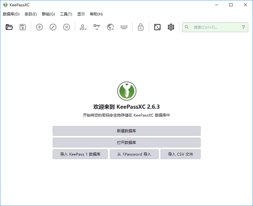Click the 新建数据库 button
Viewport: 253px width, 206px height.
(126, 131)
